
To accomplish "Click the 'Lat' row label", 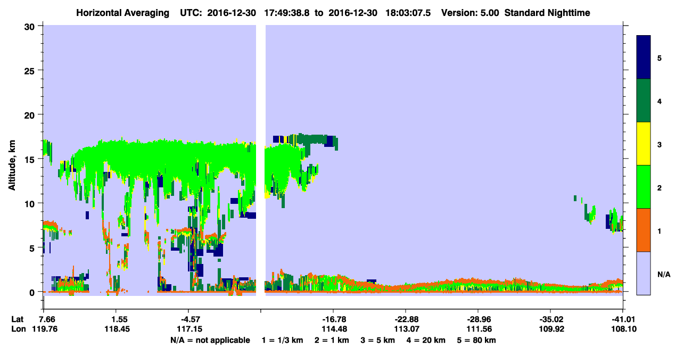I will tap(18, 319).
